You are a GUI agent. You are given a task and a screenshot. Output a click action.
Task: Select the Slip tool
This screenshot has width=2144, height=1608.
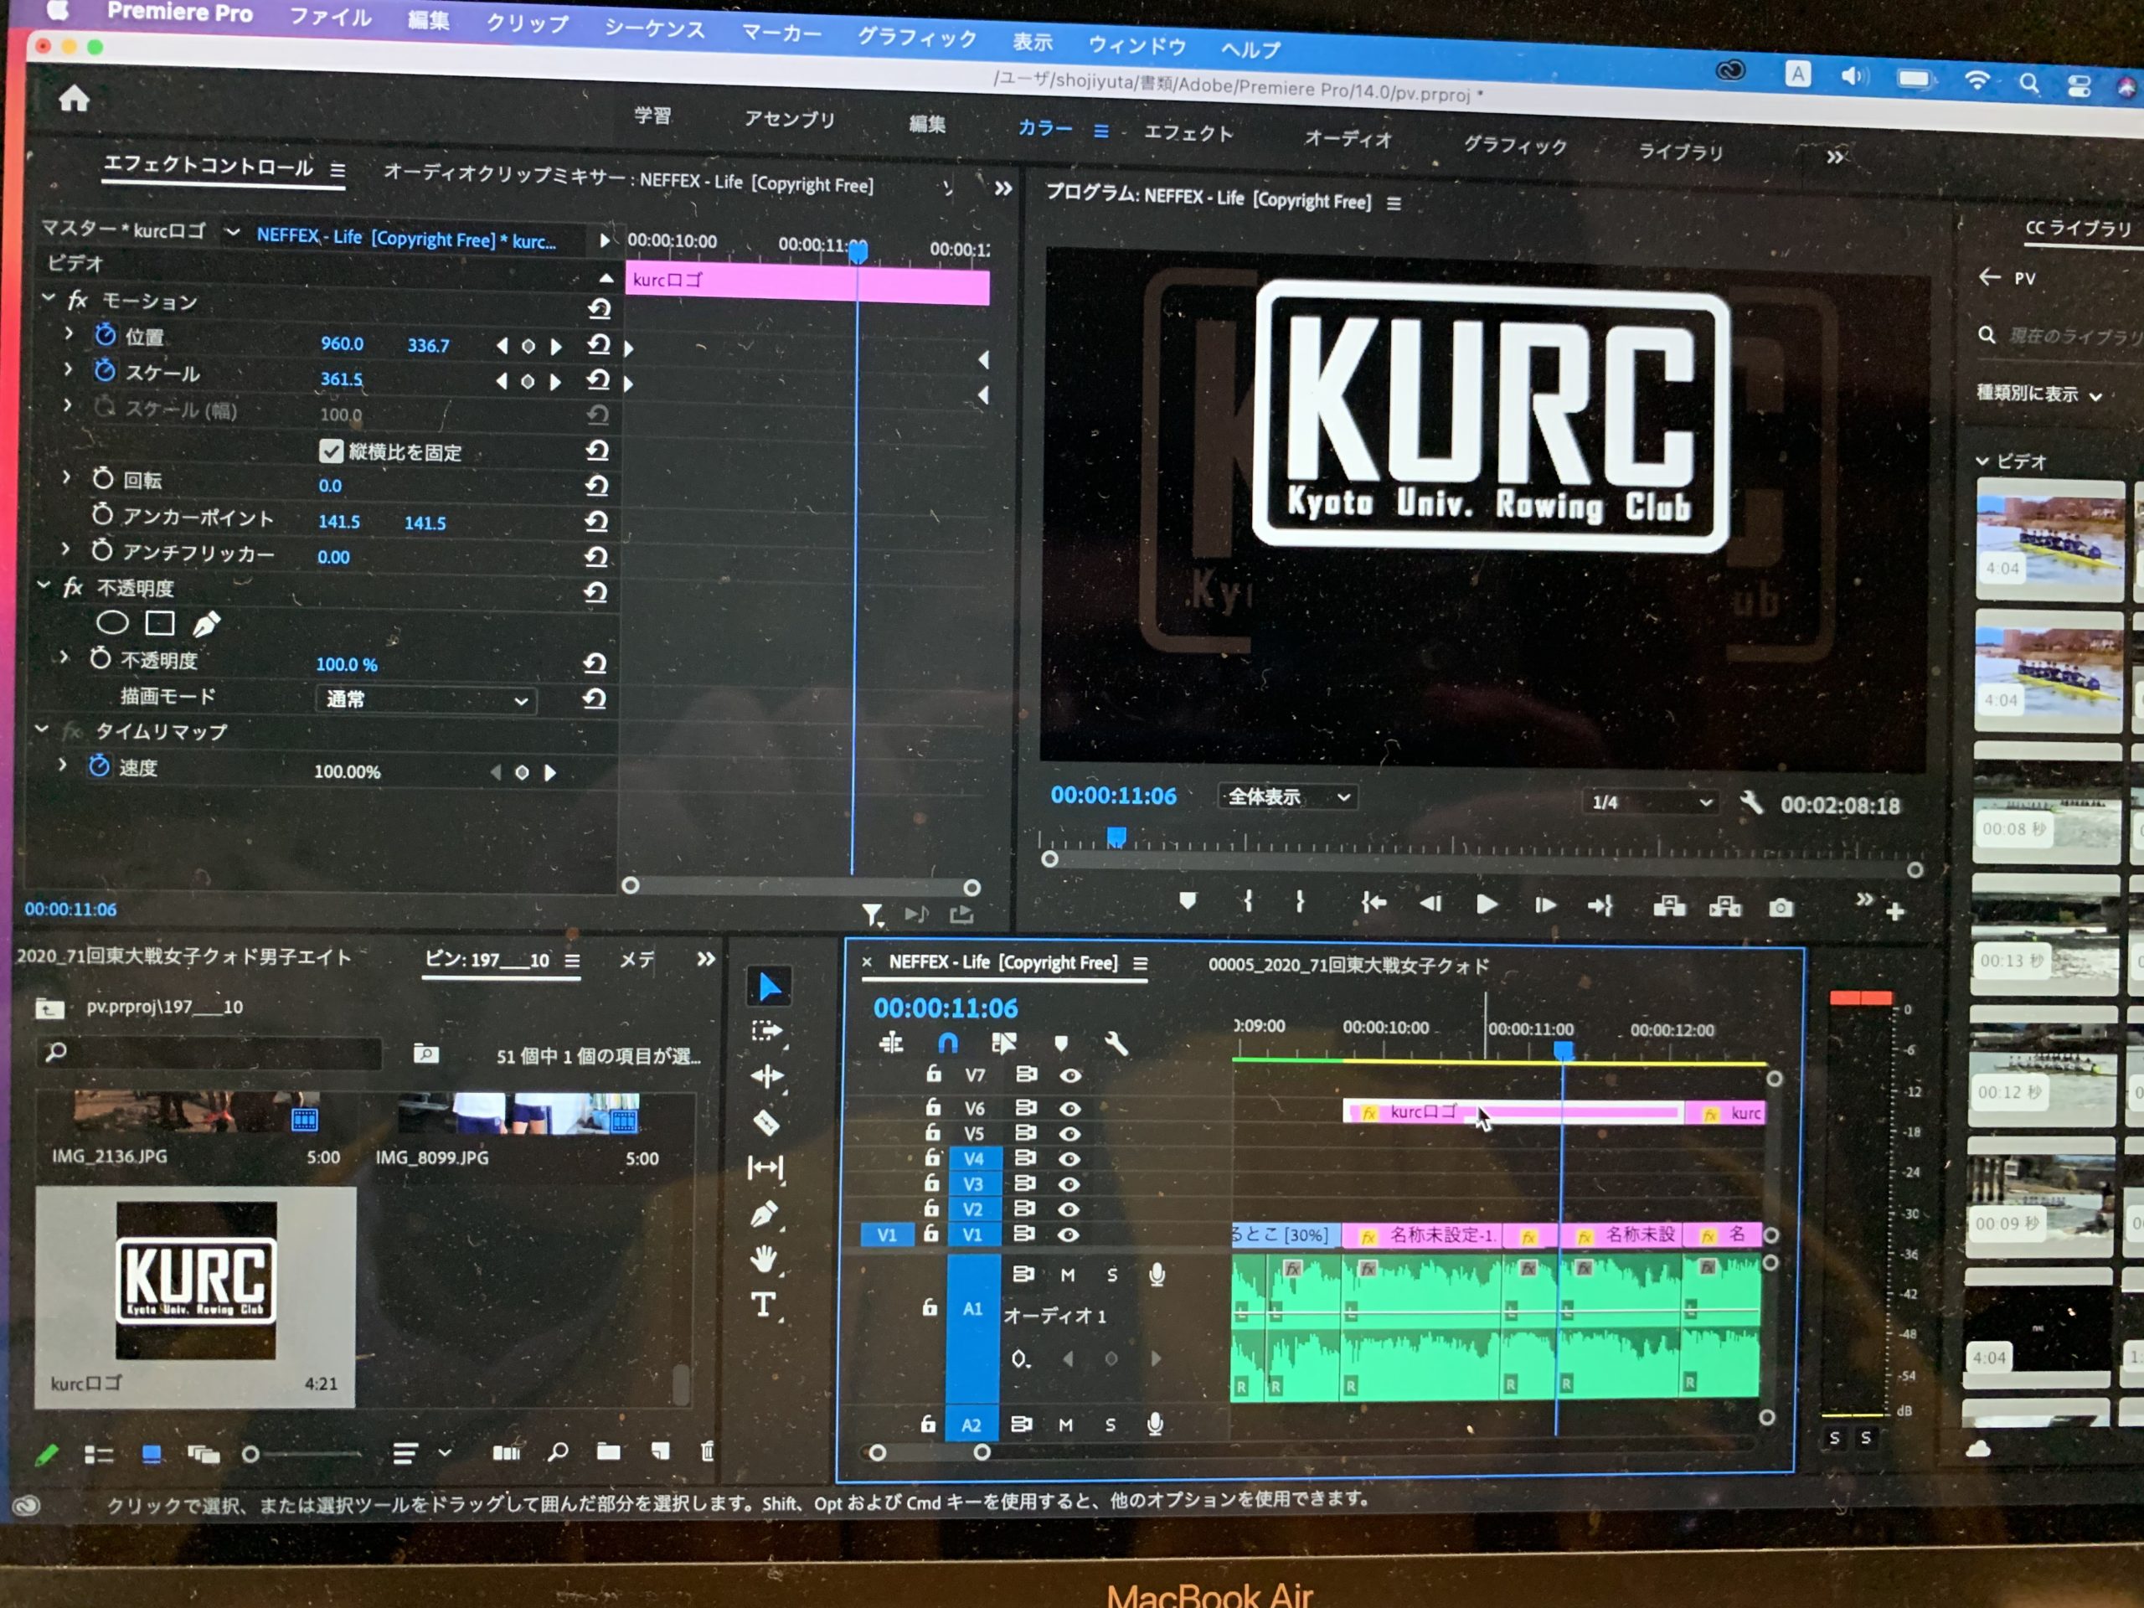point(765,1168)
